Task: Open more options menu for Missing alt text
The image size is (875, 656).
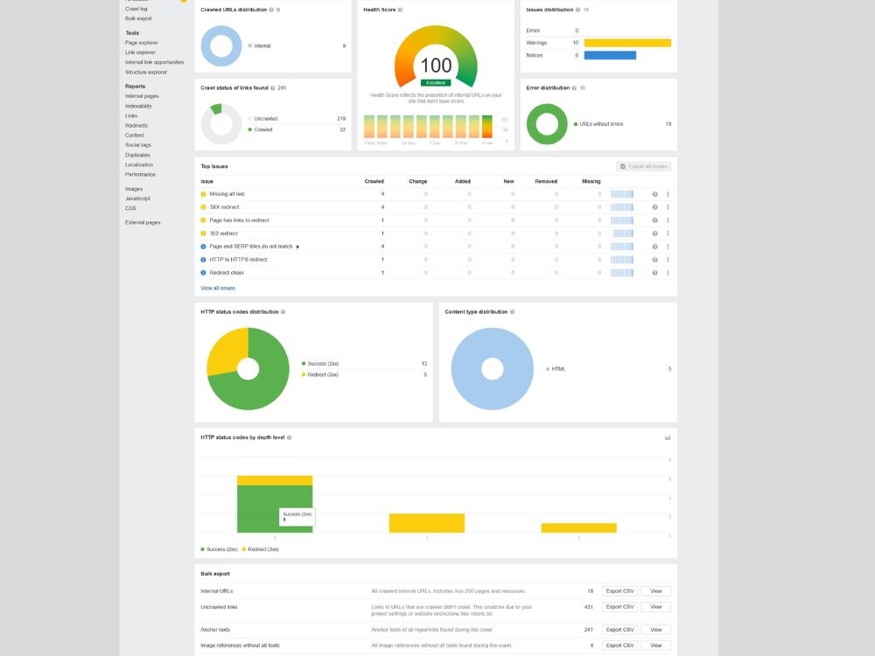Action: (668, 194)
